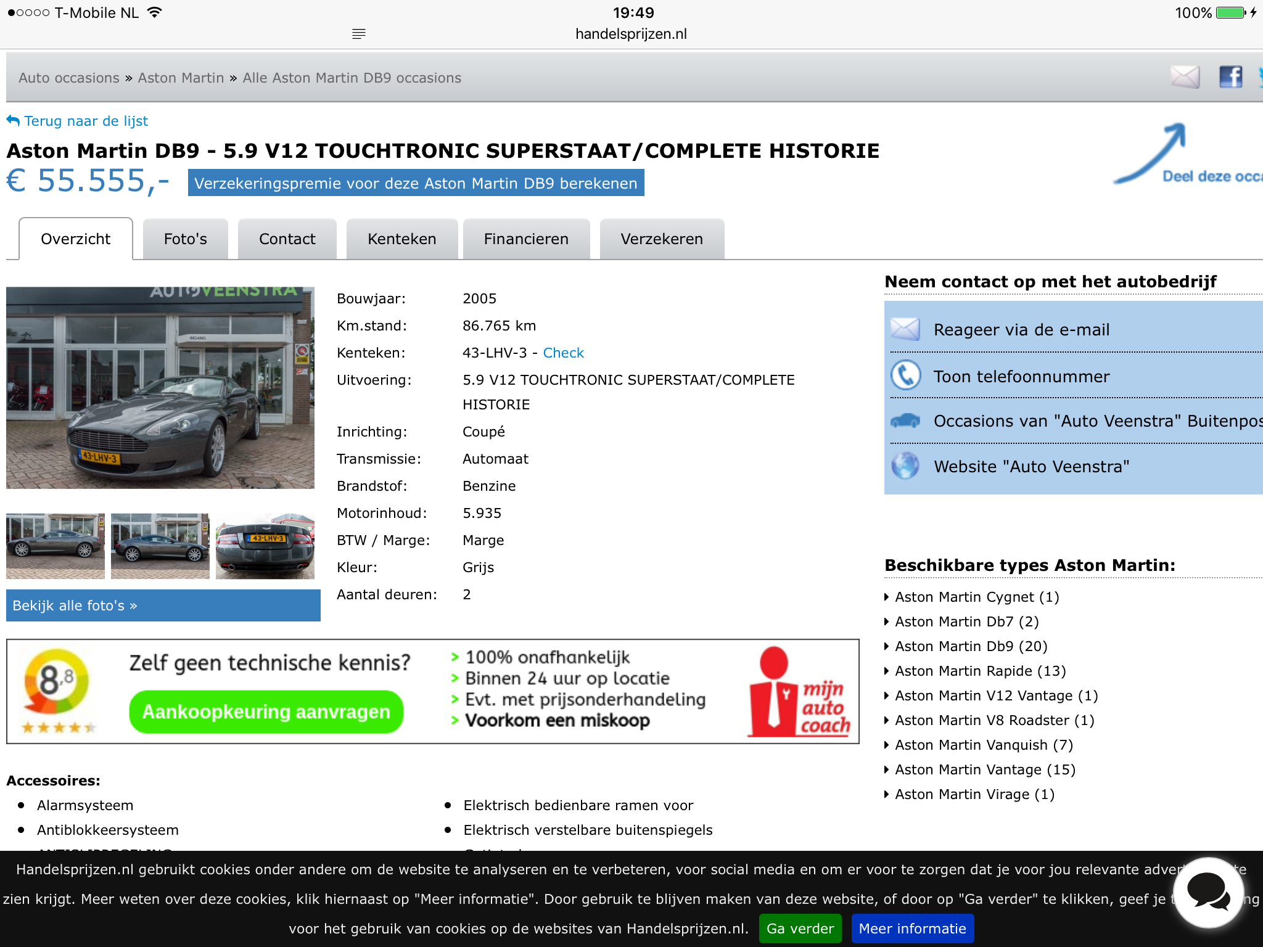Click the 86.765 km value
This screenshot has height=947, width=1263.
coord(500,326)
